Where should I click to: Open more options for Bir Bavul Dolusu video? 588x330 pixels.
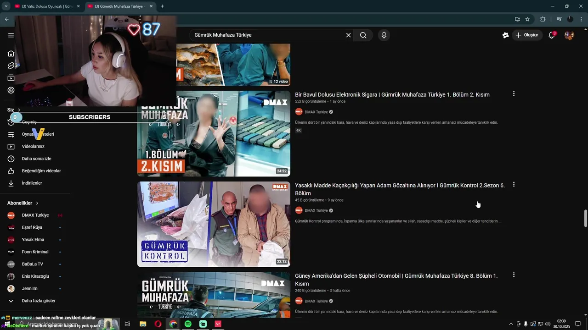(x=514, y=93)
